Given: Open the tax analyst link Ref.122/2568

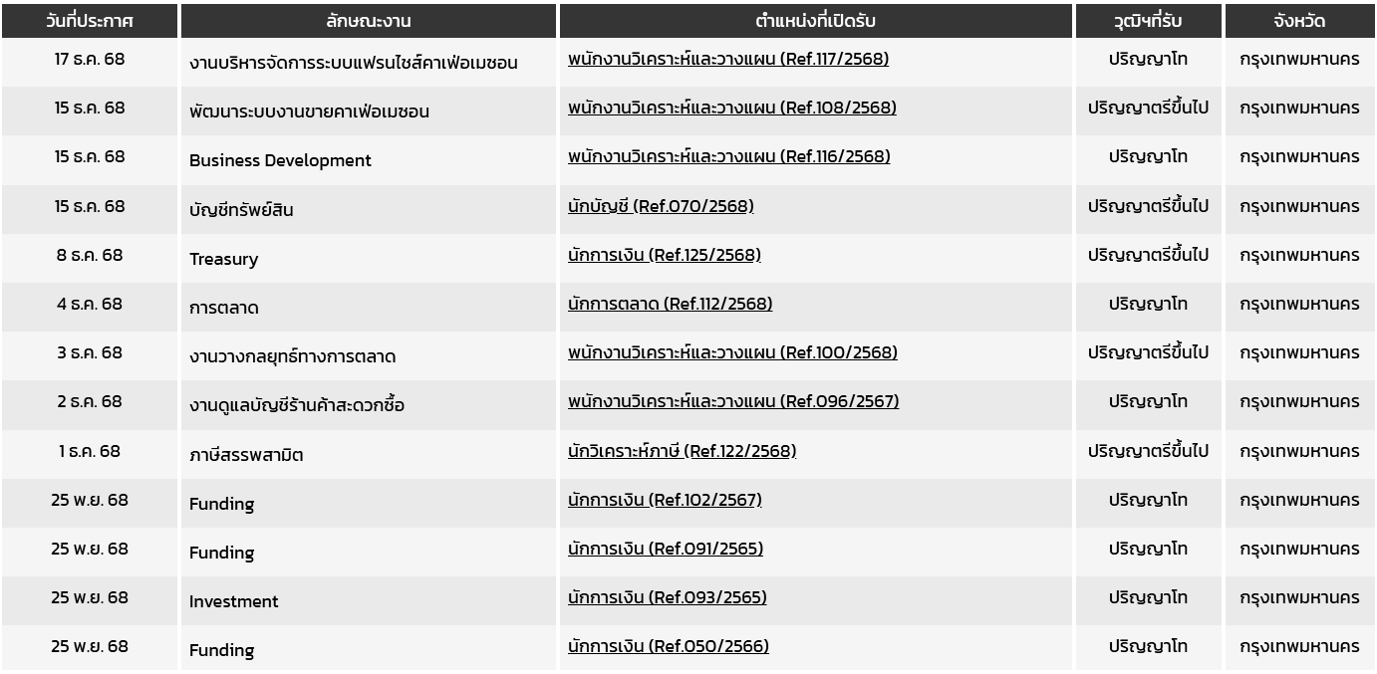Looking at the screenshot, I should point(682,452).
